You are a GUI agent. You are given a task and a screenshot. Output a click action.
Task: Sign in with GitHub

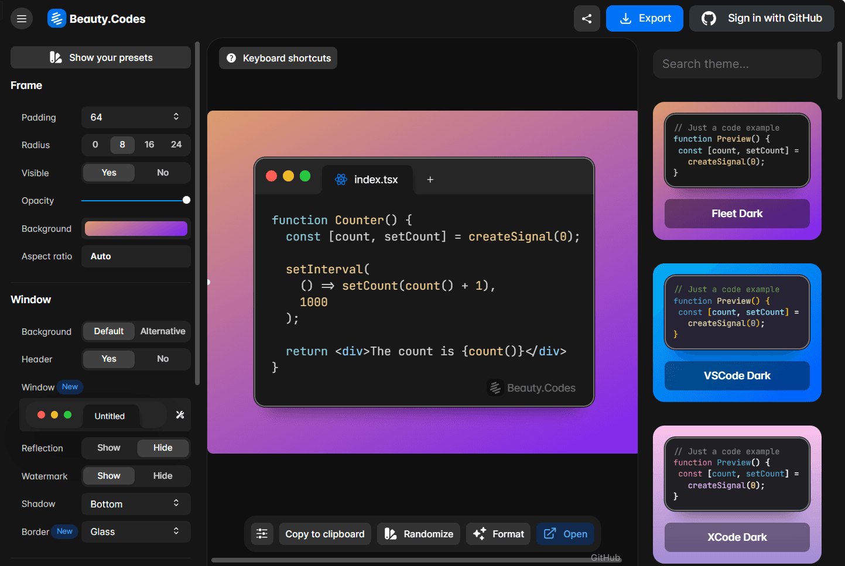(762, 19)
